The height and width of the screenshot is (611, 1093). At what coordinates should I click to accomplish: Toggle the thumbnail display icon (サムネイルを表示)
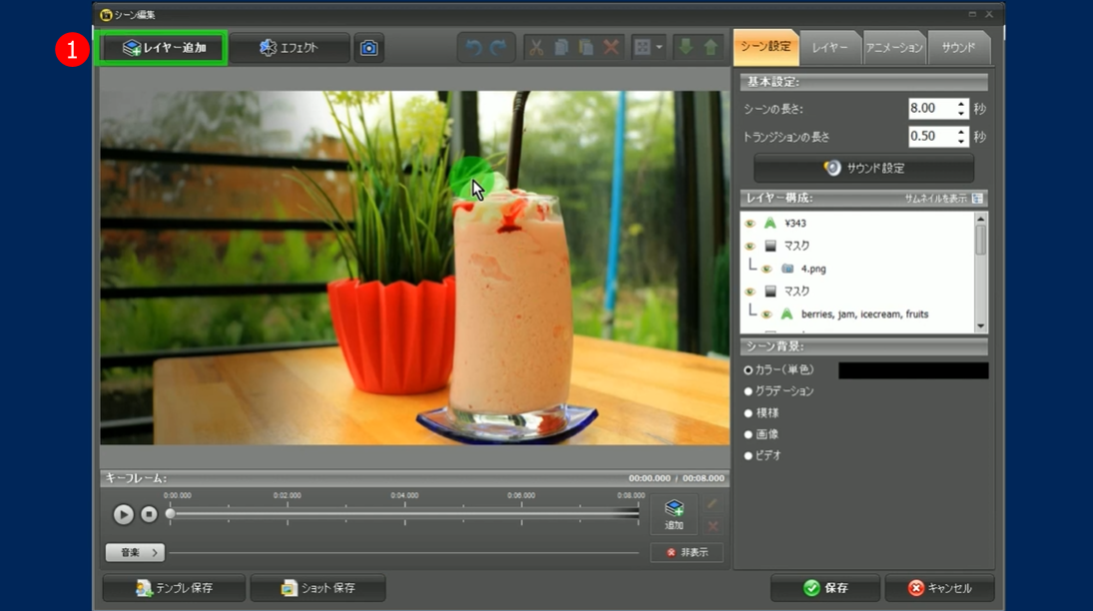tap(977, 199)
